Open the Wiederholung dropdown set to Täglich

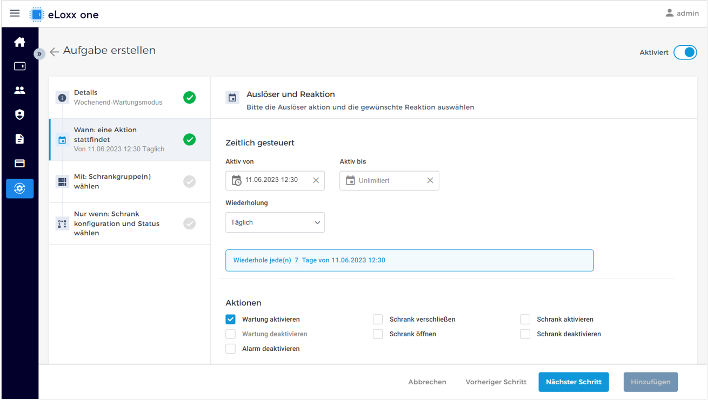point(275,222)
